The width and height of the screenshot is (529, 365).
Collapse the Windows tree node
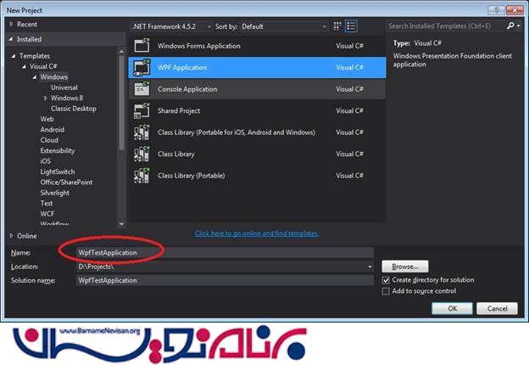(35, 77)
